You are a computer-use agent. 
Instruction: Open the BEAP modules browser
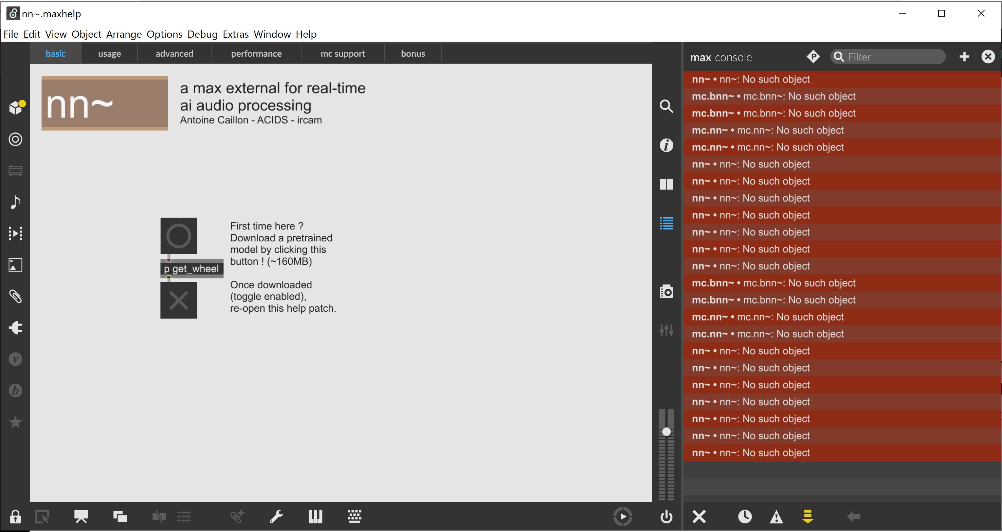point(16,390)
